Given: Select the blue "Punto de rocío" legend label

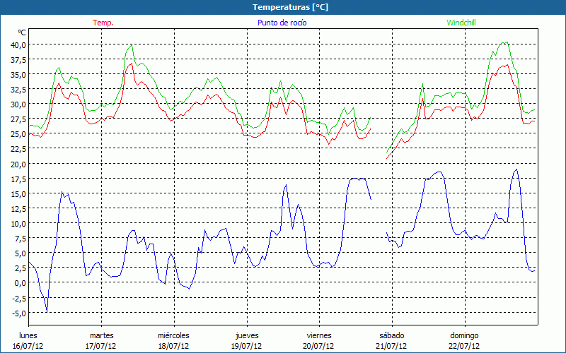Looking at the screenshot, I should coord(282,23).
